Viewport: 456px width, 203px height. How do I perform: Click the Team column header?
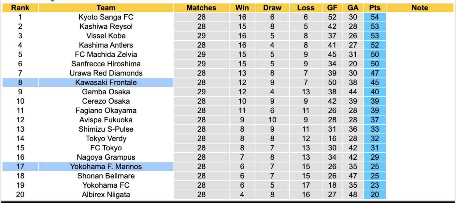tap(106, 8)
